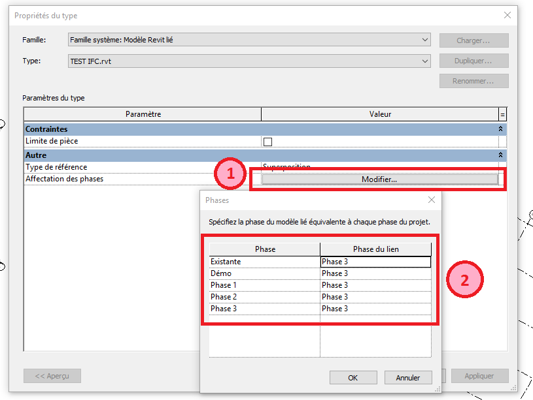Collapse the Autre parameter group
This screenshot has width=533, height=400.
501,155
